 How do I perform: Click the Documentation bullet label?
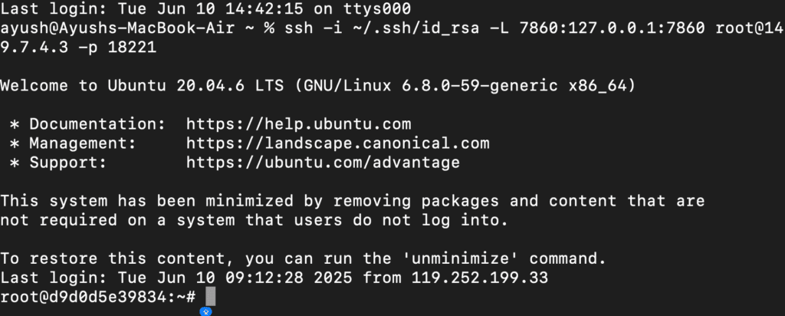(93, 124)
